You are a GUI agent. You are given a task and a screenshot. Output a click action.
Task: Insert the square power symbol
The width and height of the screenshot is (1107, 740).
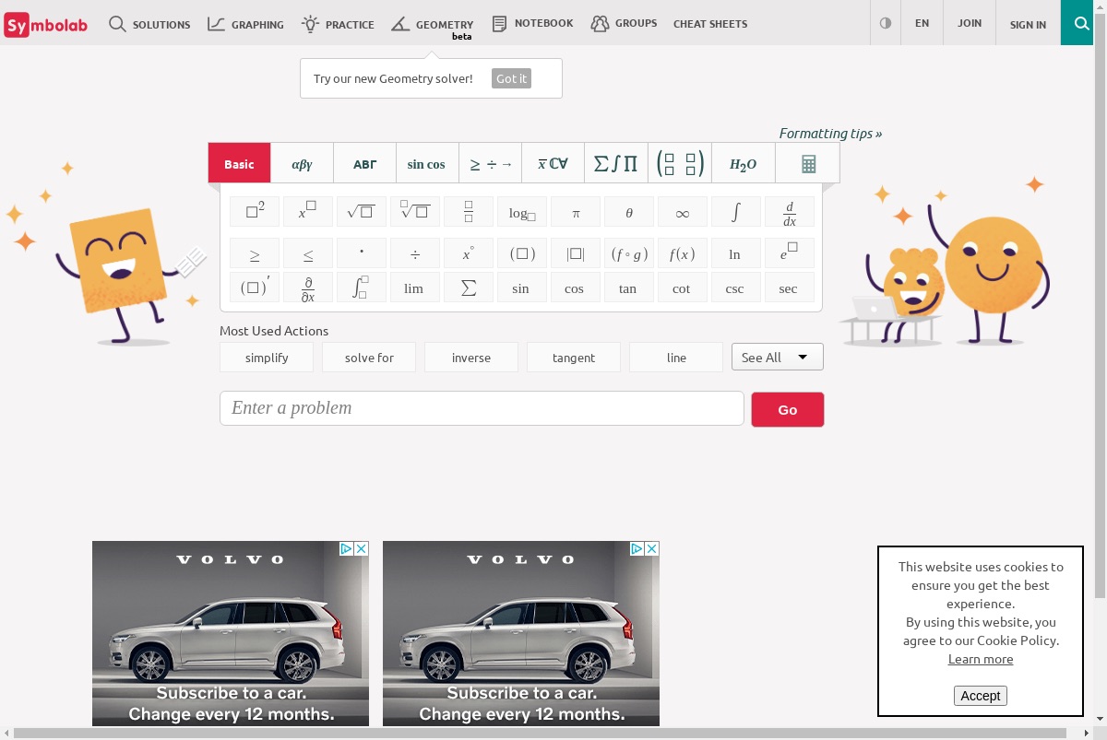(255, 212)
